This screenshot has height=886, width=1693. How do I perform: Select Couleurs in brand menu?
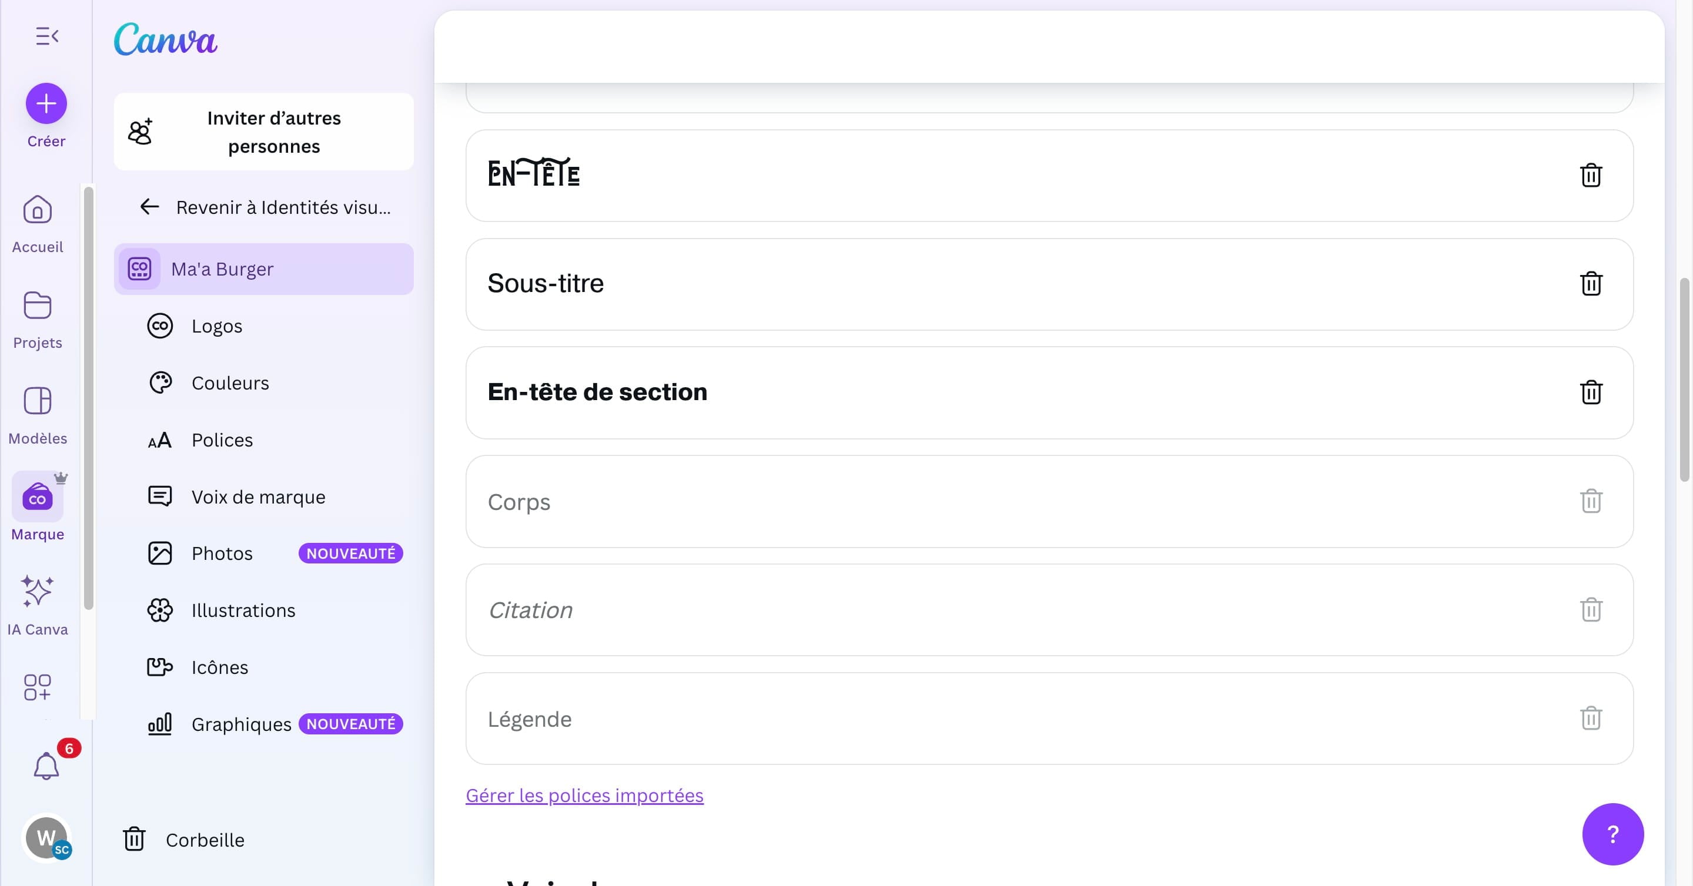[230, 383]
